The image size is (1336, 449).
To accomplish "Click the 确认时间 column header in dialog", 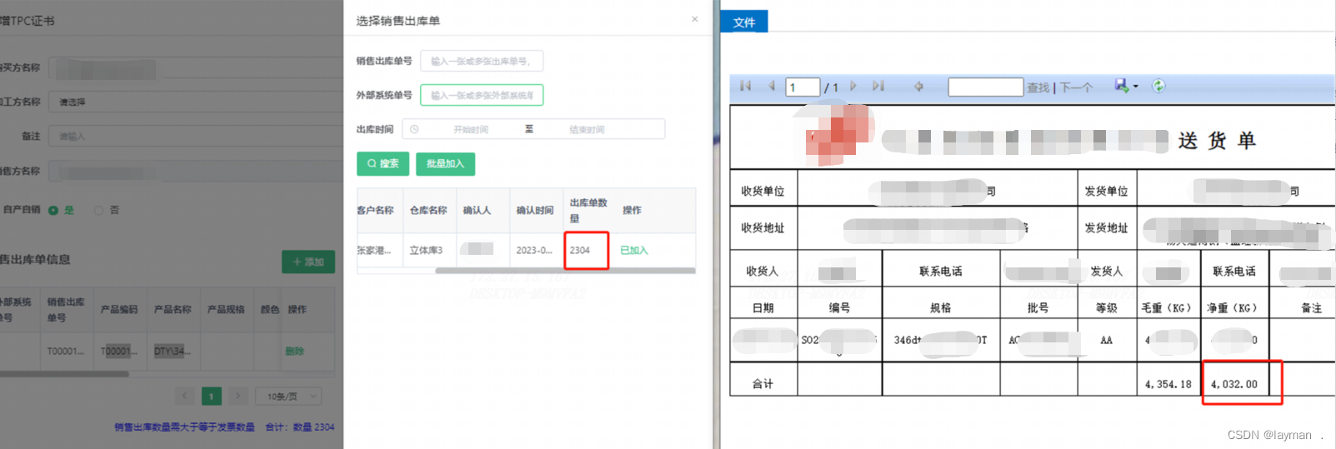I will (534, 210).
